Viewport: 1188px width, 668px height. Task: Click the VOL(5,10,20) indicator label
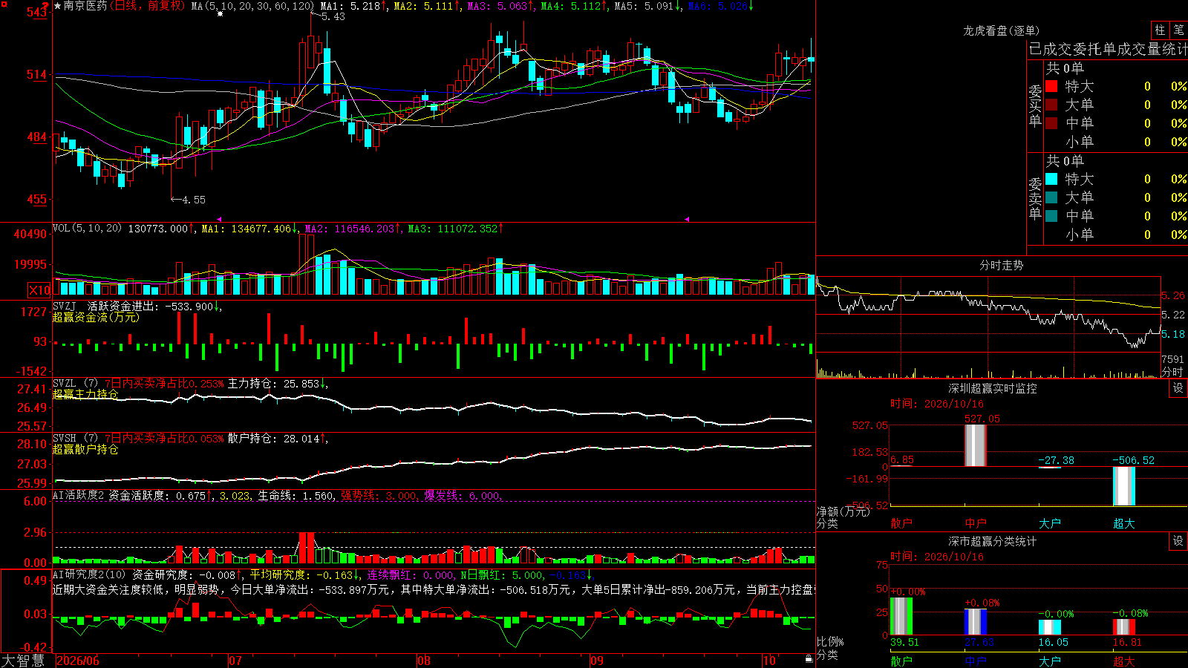pyautogui.click(x=88, y=229)
